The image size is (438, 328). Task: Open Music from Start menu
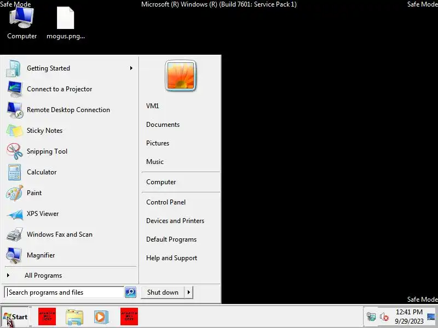click(x=155, y=162)
